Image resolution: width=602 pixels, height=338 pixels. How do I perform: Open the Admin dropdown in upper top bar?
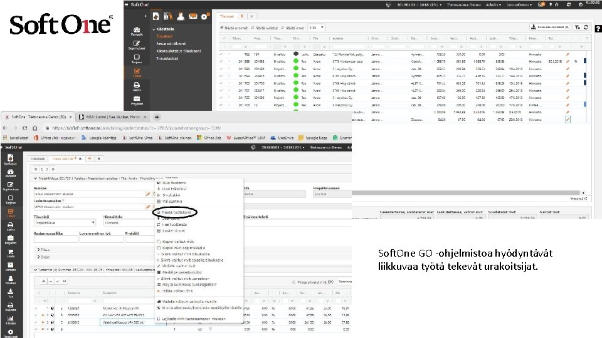(494, 4)
